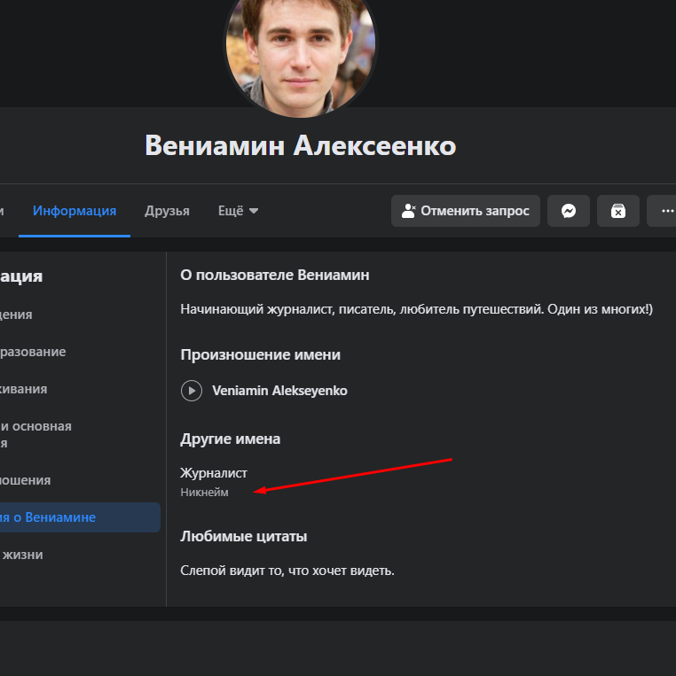The width and height of the screenshot is (676, 676).
Task: Open the Messenger chat icon button
Action: pyautogui.click(x=568, y=211)
